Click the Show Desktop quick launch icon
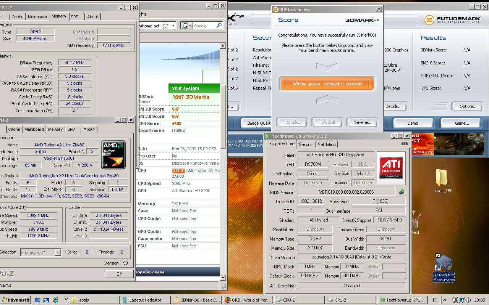Viewport: 489px width, 305px height. (37, 300)
